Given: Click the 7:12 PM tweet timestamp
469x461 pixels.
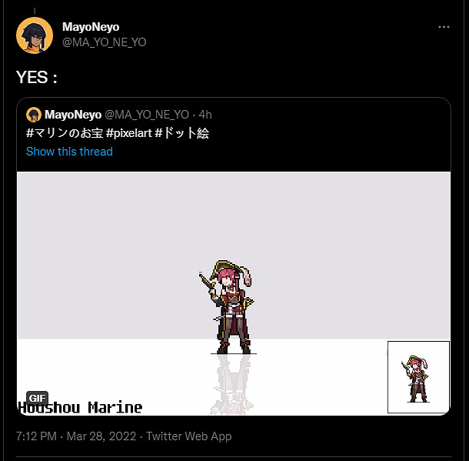Looking at the screenshot, I should click(36, 436).
